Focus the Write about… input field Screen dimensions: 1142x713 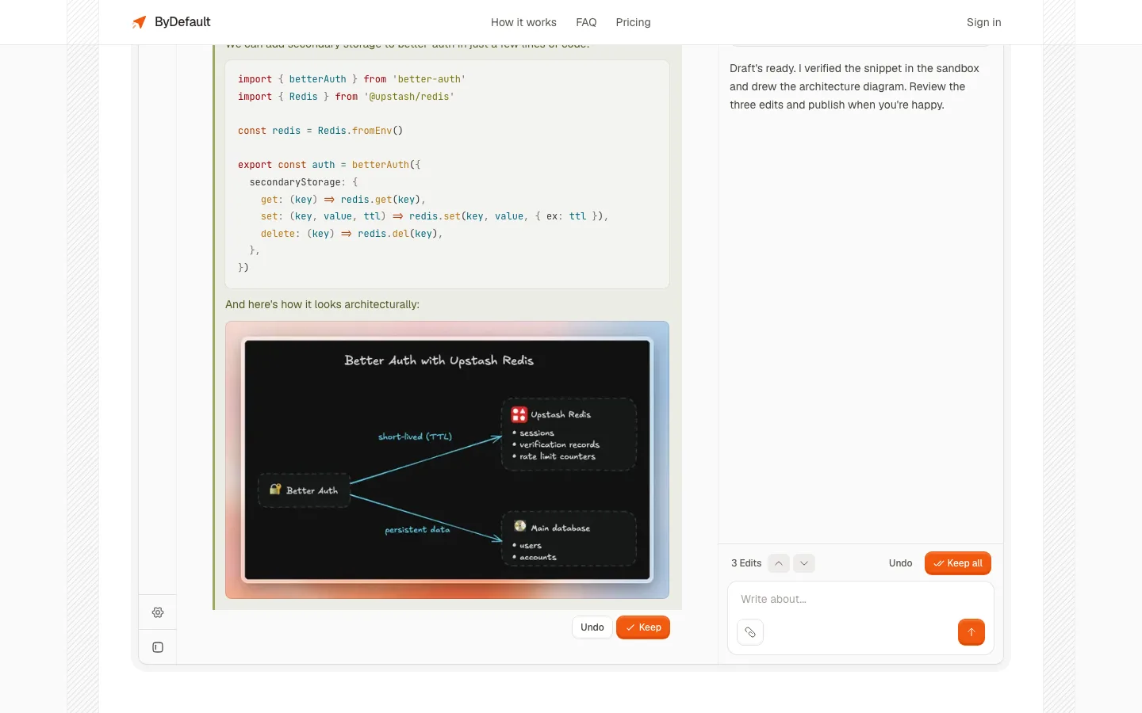tap(860, 600)
